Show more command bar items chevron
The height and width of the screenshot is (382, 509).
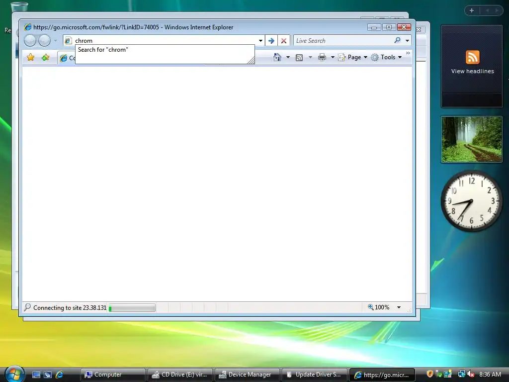(408, 53)
